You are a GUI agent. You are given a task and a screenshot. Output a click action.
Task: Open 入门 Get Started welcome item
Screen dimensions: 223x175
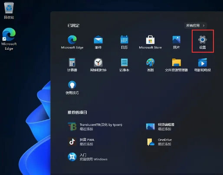[x=88, y=157]
